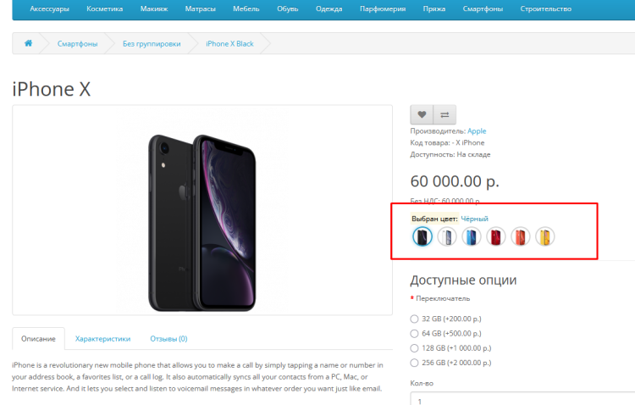Choose the coral iPhone color option
The width and height of the screenshot is (635, 405).
coord(521,237)
